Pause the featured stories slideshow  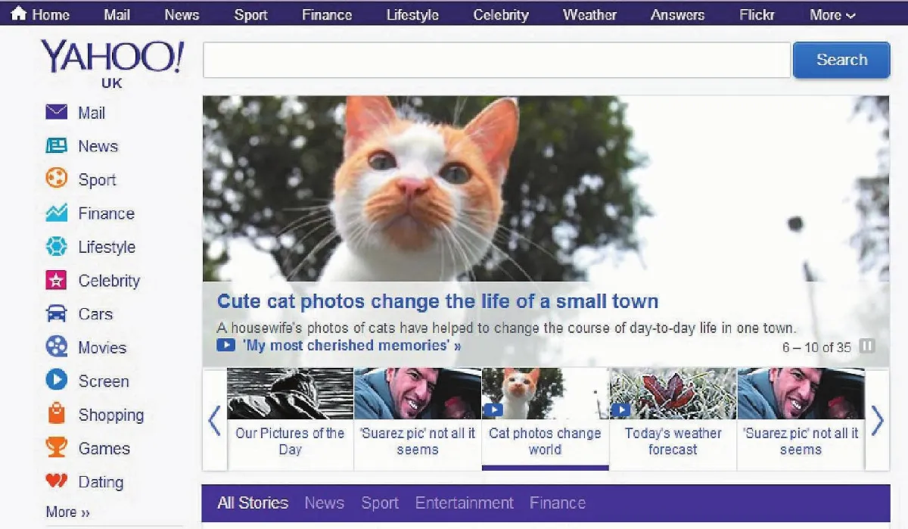click(x=867, y=347)
